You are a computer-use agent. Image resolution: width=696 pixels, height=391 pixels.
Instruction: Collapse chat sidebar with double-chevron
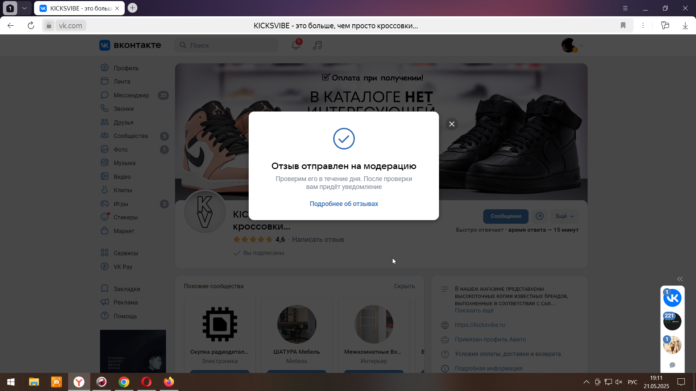click(680, 279)
